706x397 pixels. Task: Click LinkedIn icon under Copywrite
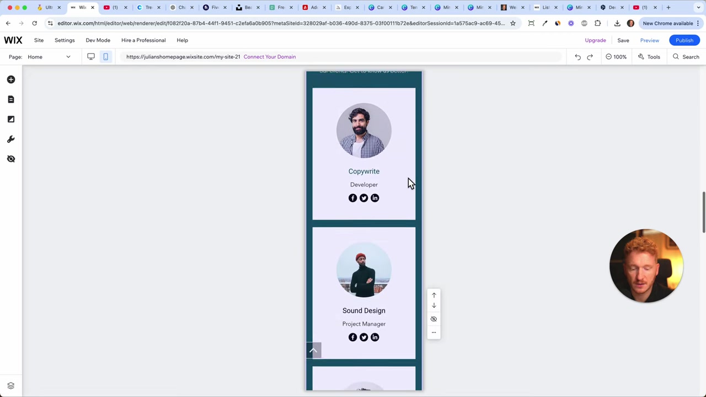pyautogui.click(x=375, y=198)
